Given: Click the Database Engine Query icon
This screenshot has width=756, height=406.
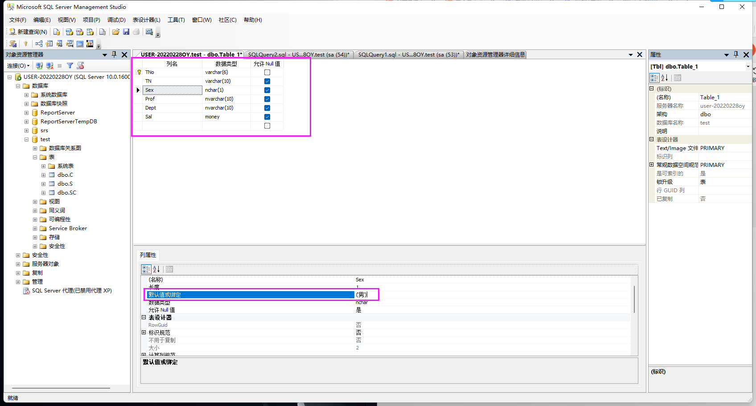Looking at the screenshot, I should tap(57, 32).
